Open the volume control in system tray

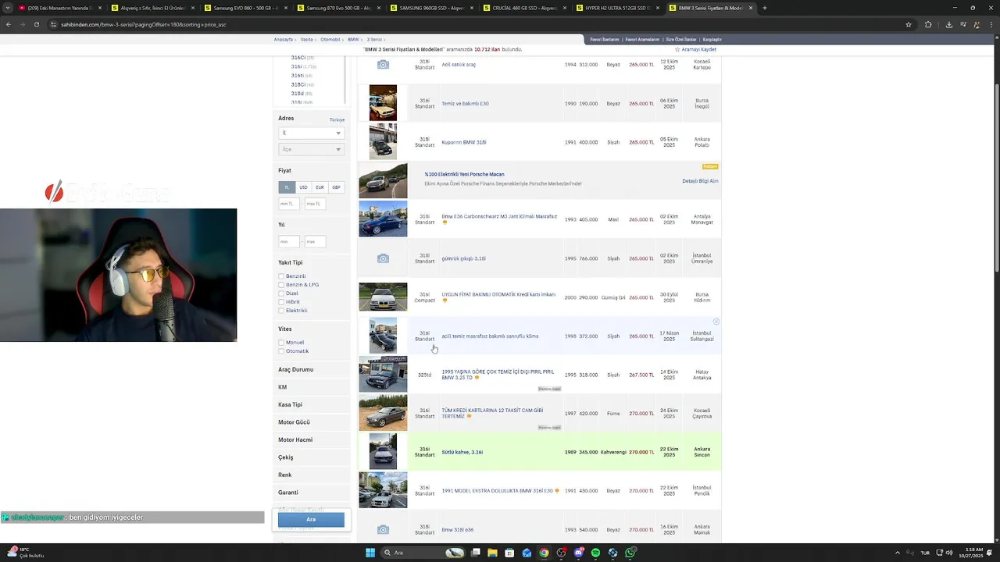click(x=949, y=553)
